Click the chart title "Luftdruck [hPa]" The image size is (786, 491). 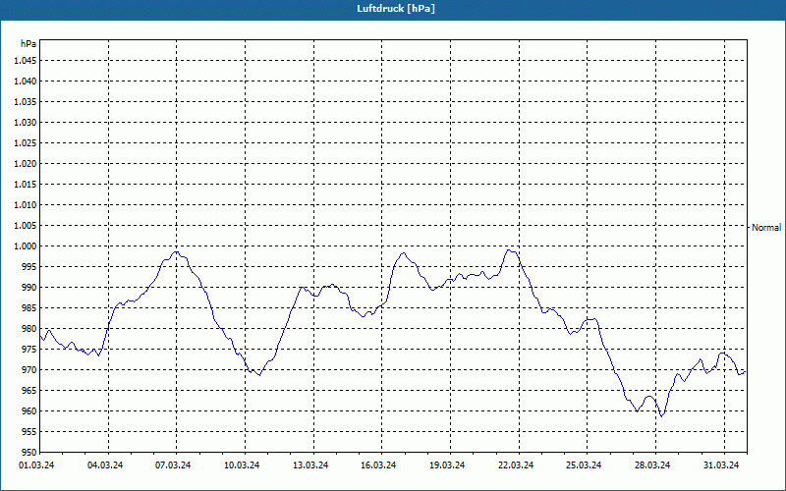[396, 9]
